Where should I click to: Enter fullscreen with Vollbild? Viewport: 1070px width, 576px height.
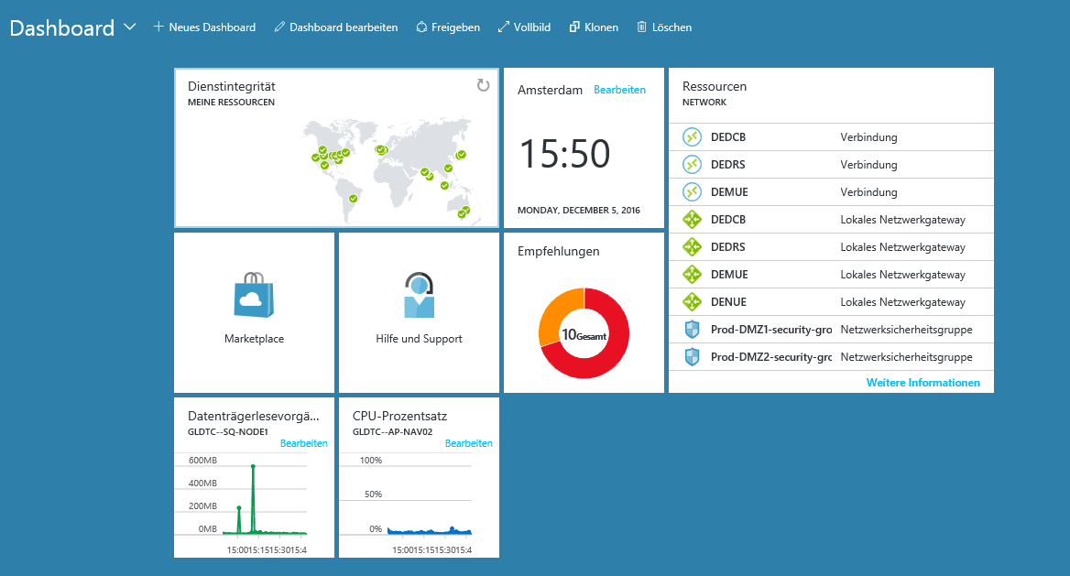pos(523,27)
